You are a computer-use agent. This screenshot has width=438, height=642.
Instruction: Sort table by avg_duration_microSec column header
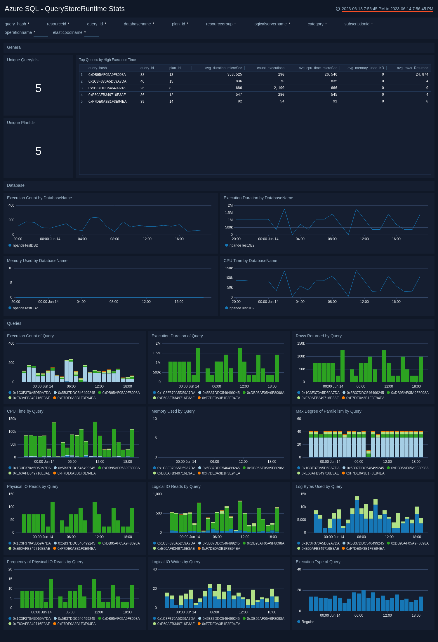[223, 68]
